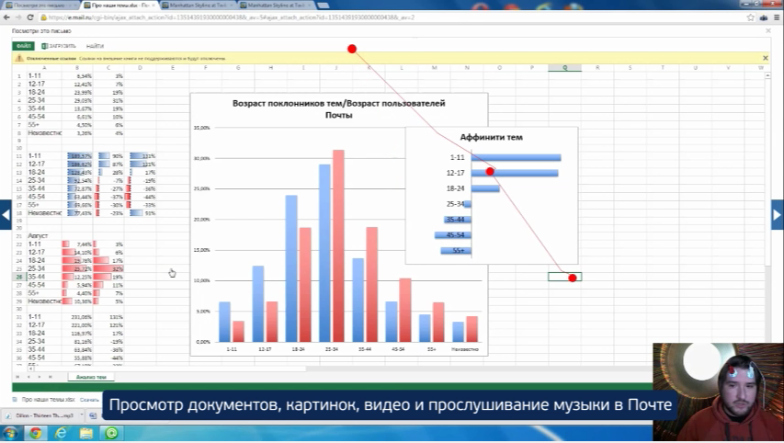Screen dimensions: 784x443
Task: Switch to first Manhattan Skyline tab
Action: tap(198, 5)
